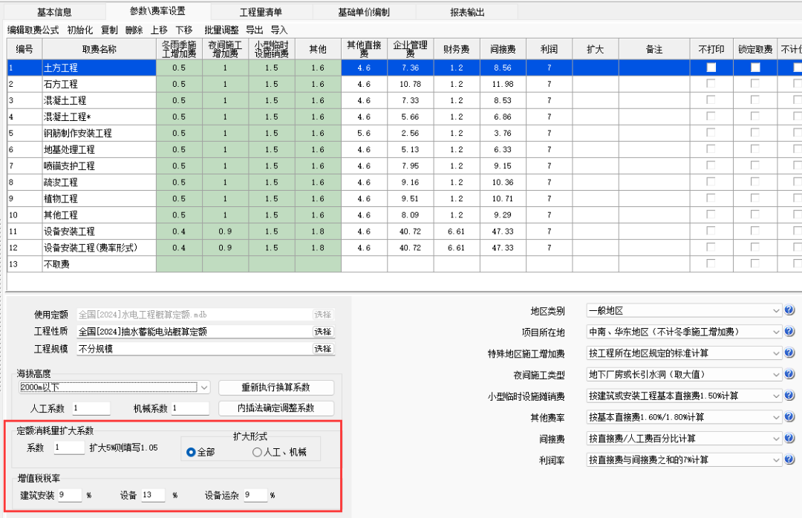This screenshot has height=518, width=802.
Task: Switch to the 工程量清单 tab
Action: [x=261, y=12]
